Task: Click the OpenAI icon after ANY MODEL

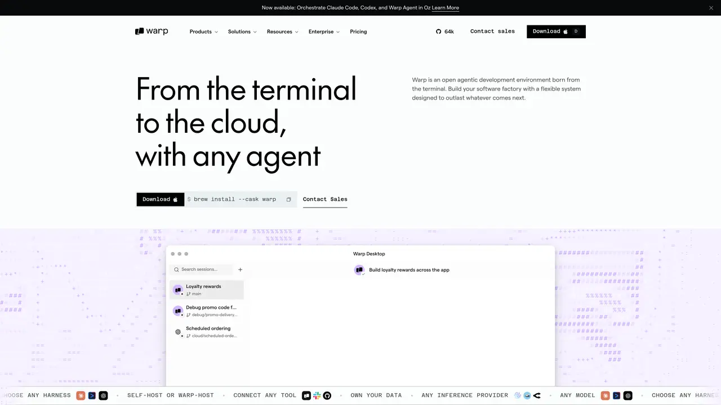Action: click(x=627, y=395)
